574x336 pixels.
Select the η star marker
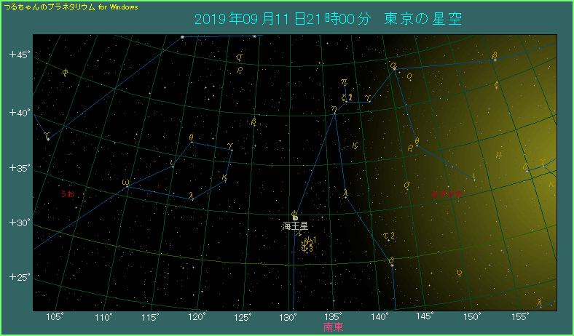pos(334,110)
